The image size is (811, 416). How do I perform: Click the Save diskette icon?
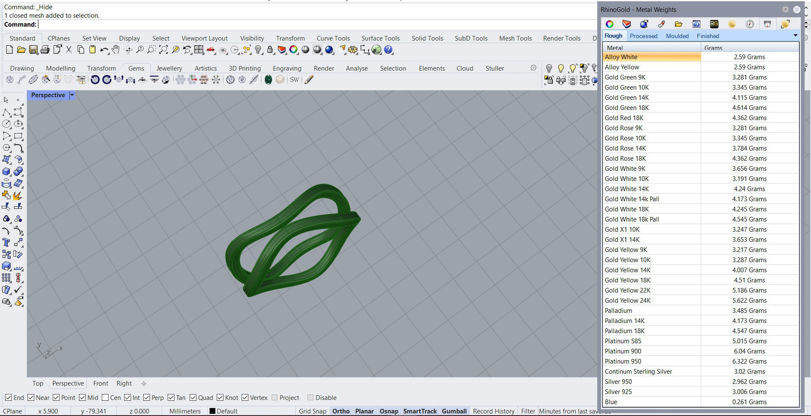(33, 50)
